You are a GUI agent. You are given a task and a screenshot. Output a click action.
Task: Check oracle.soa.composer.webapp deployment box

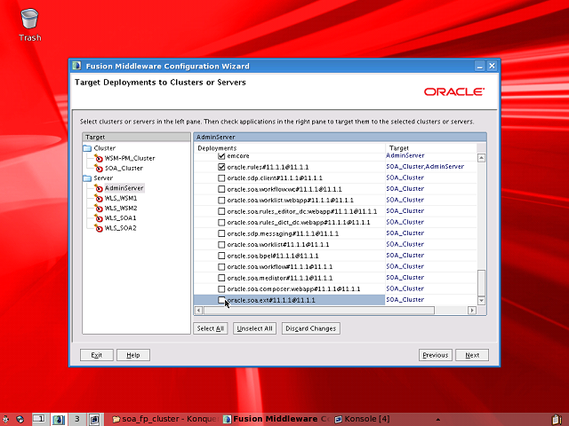(221, 289)
